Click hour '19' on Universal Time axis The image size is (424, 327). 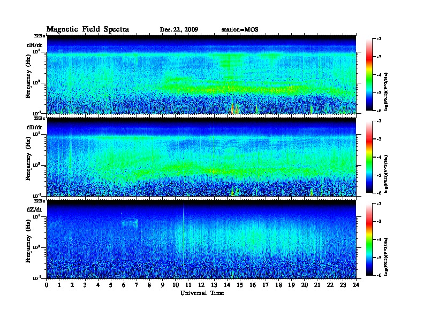click(291, 285)
